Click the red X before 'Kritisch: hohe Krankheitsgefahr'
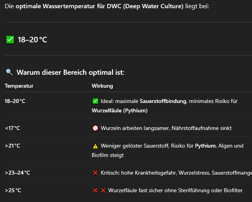 point(95,173)
